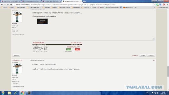Open the Chrome main menu
This screenshot has width=169, height=95.
click(167, 4)
